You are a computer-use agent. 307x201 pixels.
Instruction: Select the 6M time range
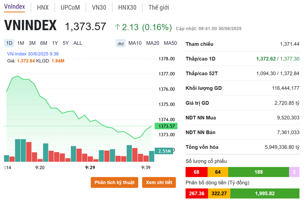(44, 43)
